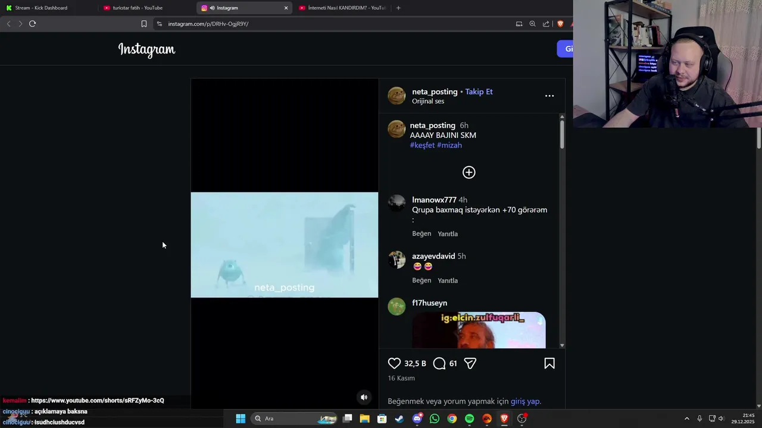This screenshot has height=428, width=762.
Task: Open Microsoft Store from the taskbar
Action: coord(382,418)
